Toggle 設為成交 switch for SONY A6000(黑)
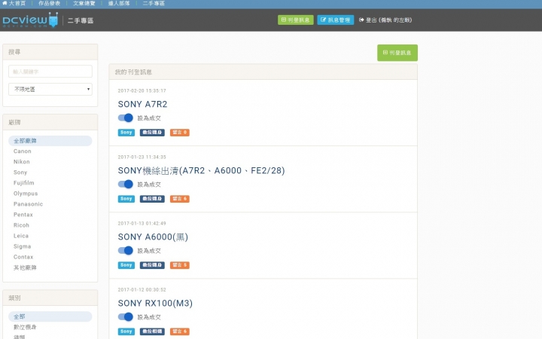This screenshot has width=542, height=339. click(126, 250)
